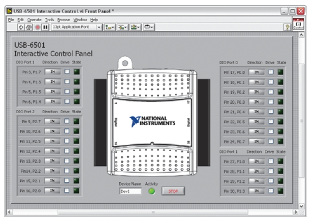Click the State LED for Pin 24, P0.7
Screen dimensions: 313x222
(x=281, y=141)
